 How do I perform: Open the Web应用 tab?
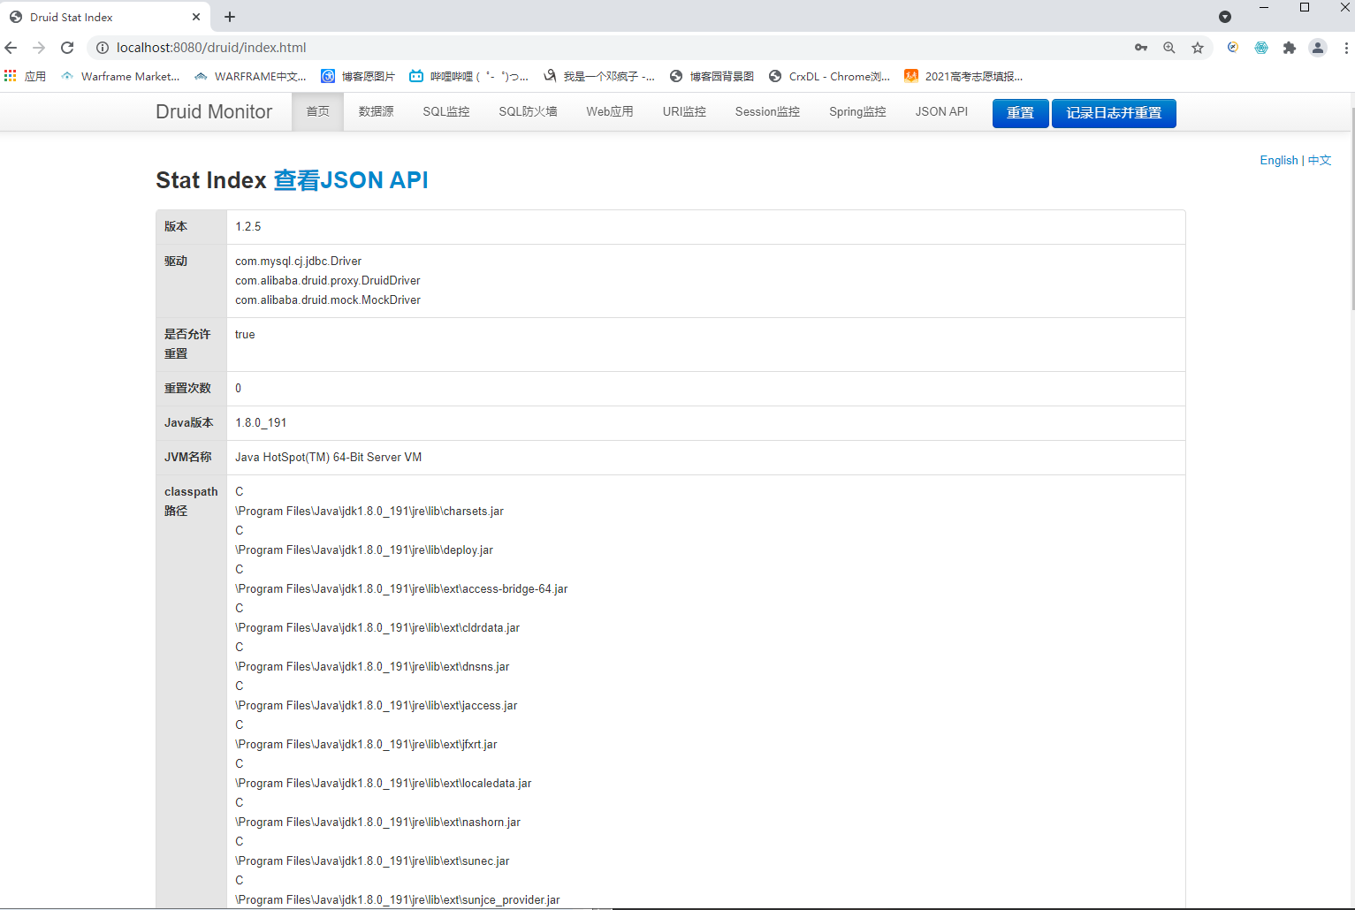point(610,111)
